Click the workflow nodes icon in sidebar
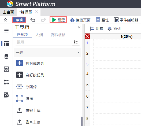Screen dimensions: 141x126 (6, 82)
